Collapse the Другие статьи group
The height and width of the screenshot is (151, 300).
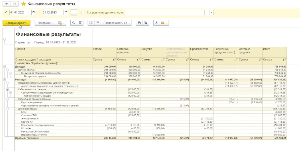(7, 70)
